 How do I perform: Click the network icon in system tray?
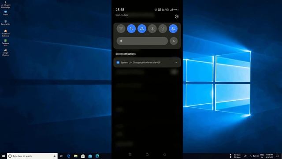click(254, 156)
